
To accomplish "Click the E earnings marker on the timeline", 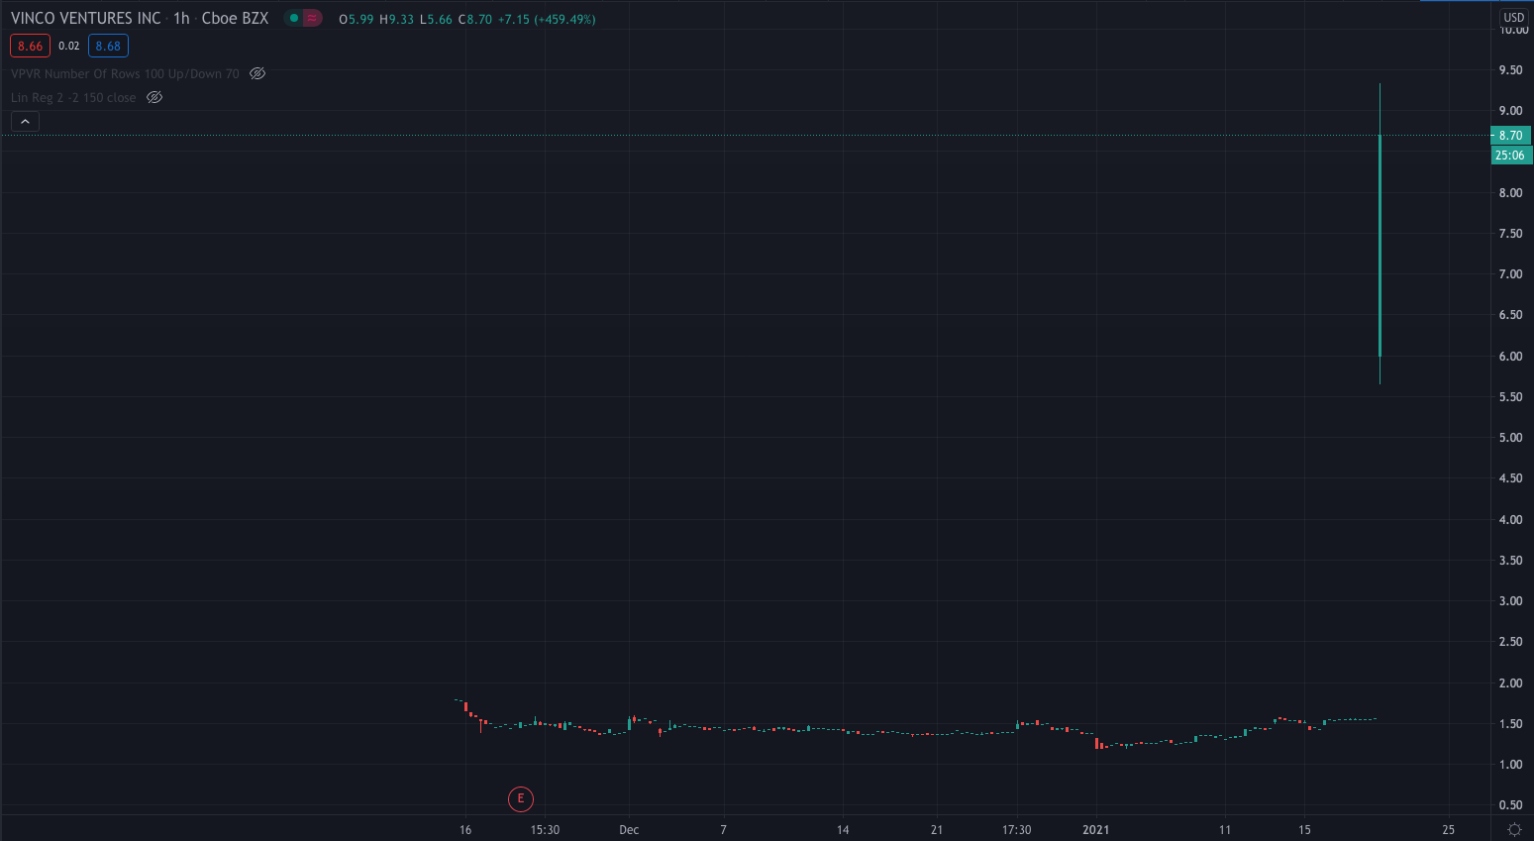I will coord(521,798).
